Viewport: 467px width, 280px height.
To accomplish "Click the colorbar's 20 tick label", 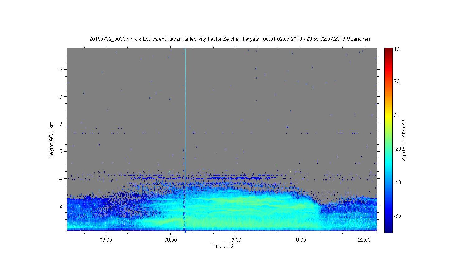I will (x=397, y=82).
